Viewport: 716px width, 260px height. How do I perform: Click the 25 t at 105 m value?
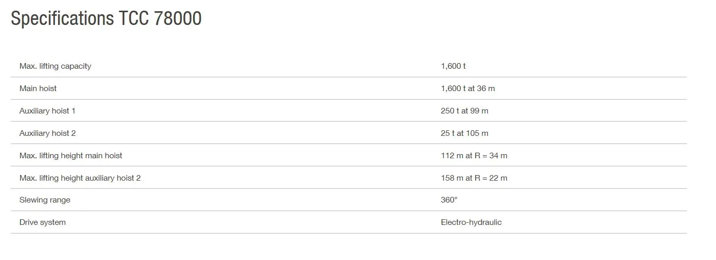[x=464, y=133]
